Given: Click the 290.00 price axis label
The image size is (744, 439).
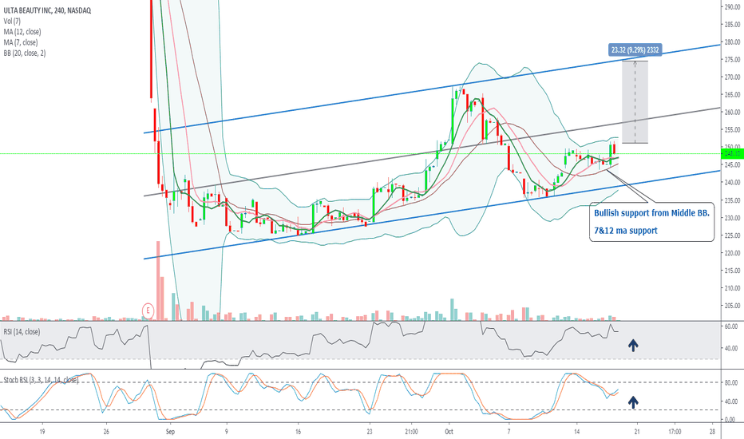Looking at the screenshot, I should (x=732, y=6).
